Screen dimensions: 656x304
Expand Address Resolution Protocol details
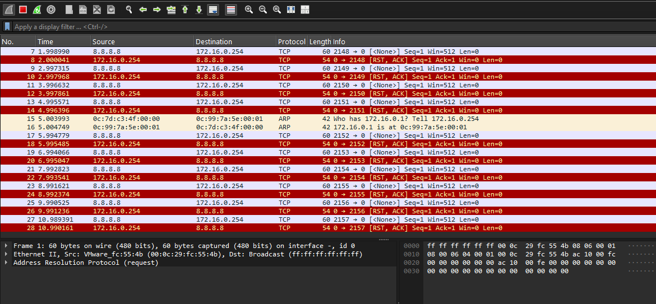[6, 263]
